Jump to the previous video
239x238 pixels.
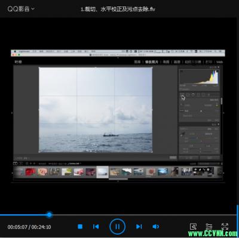(96, 227)
